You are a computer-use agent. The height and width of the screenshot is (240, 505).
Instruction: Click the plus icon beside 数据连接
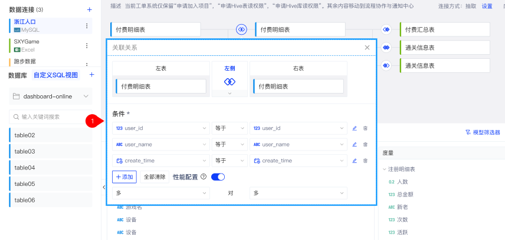coord(89,10)
